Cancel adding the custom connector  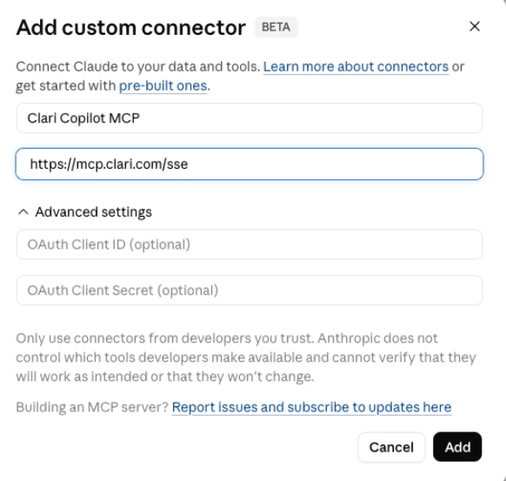pyautogui.click(x=391, y=447)
